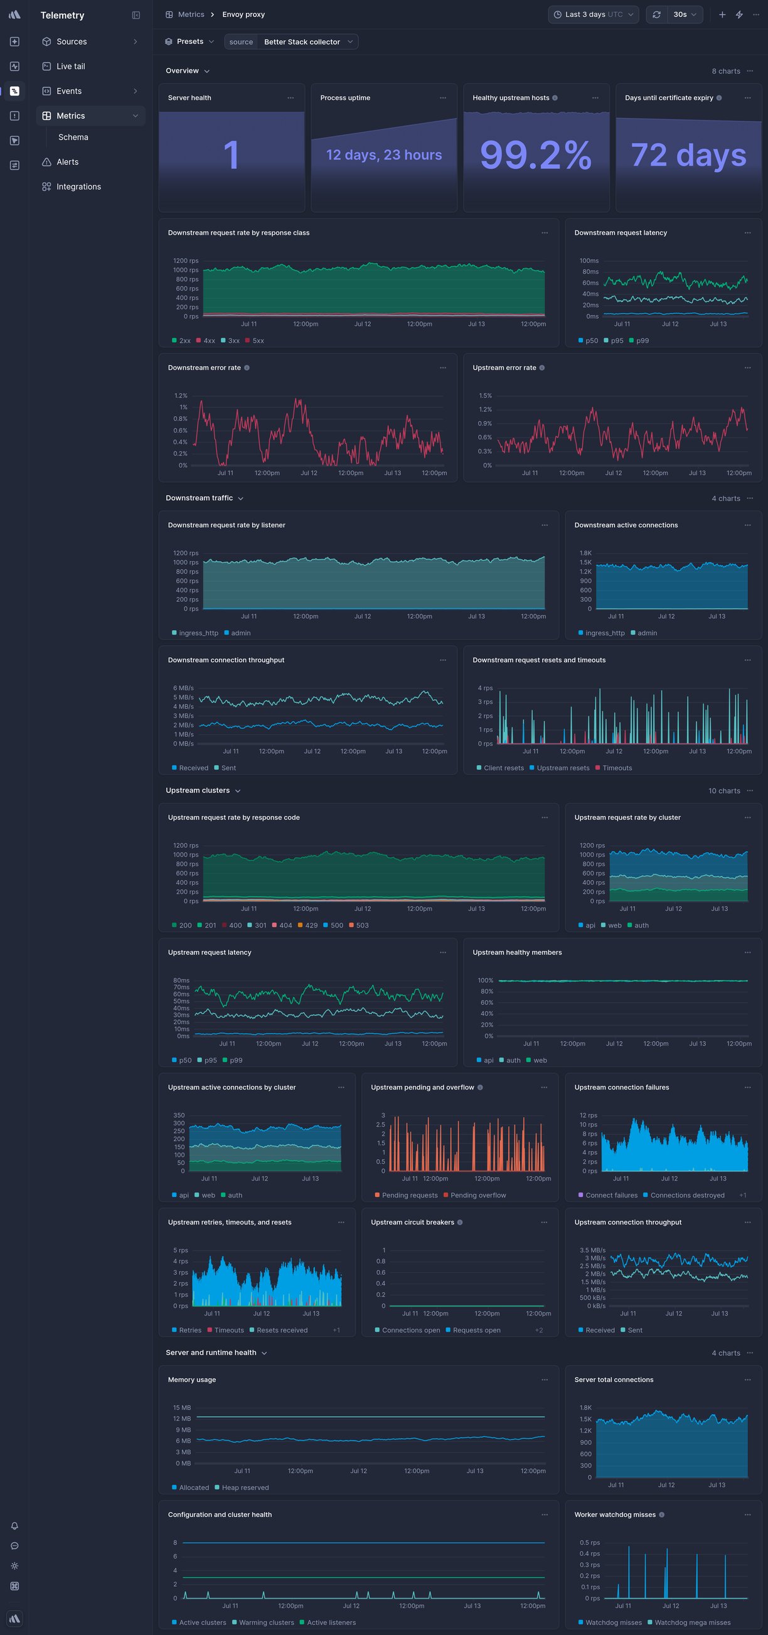This screenshot has height=1635, width=768.
Task: Open Overview section options menu
Action: coord(750,70)
